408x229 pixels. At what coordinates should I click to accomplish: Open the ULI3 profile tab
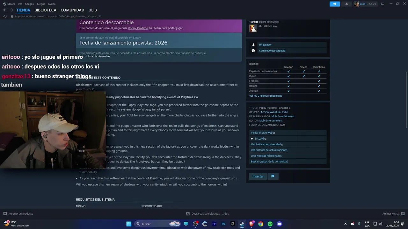point(92,10)
